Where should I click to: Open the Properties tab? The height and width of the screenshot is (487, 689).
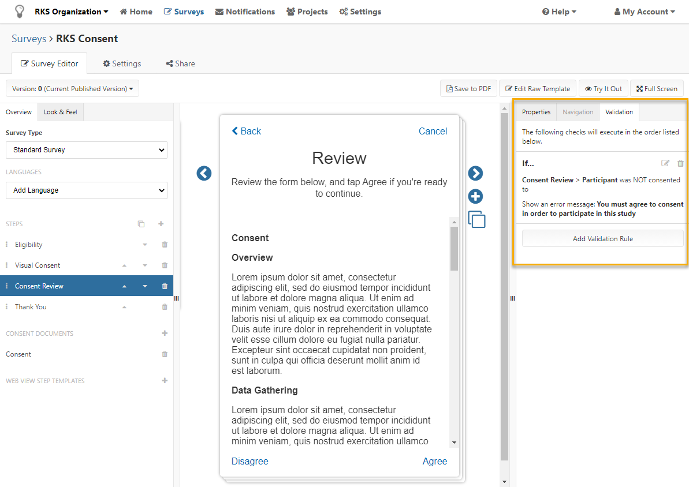point(536,112)
